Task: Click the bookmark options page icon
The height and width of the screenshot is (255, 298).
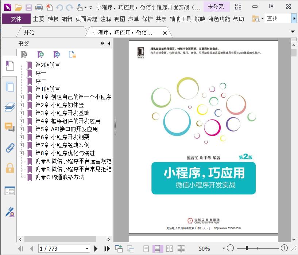Action: point(72,55)
